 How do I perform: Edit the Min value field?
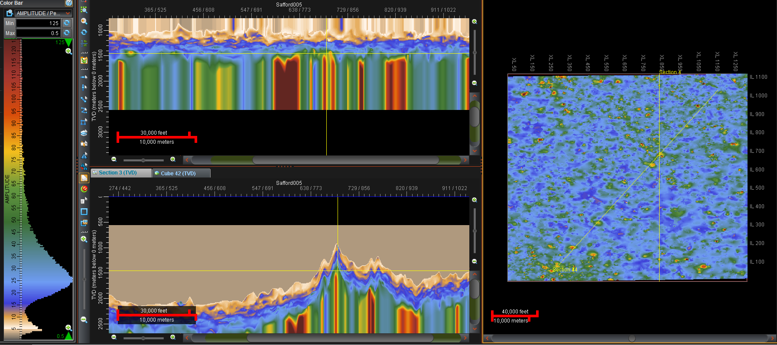coord(38,23)
